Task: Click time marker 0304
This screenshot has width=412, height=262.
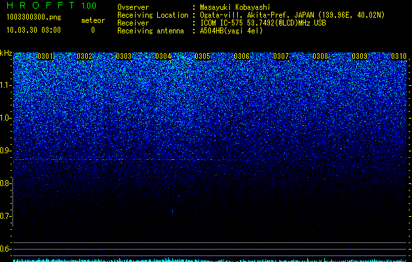Action: click(163, 56)
